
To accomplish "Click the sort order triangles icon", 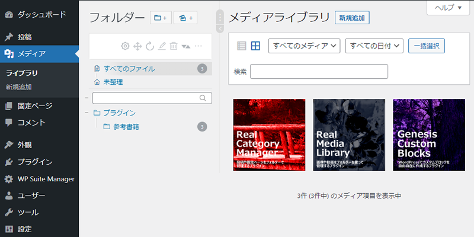I will coord(186,46).
